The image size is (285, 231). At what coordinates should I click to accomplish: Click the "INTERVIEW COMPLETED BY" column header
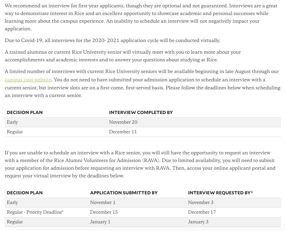coord(141,113)
